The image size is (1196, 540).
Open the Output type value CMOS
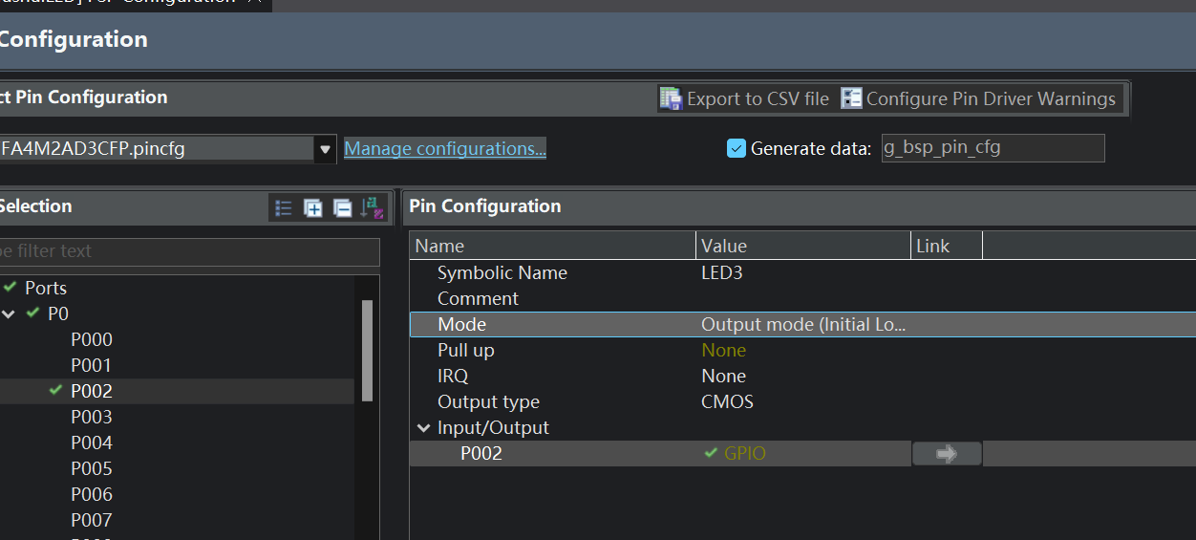[x=727, y=401]
